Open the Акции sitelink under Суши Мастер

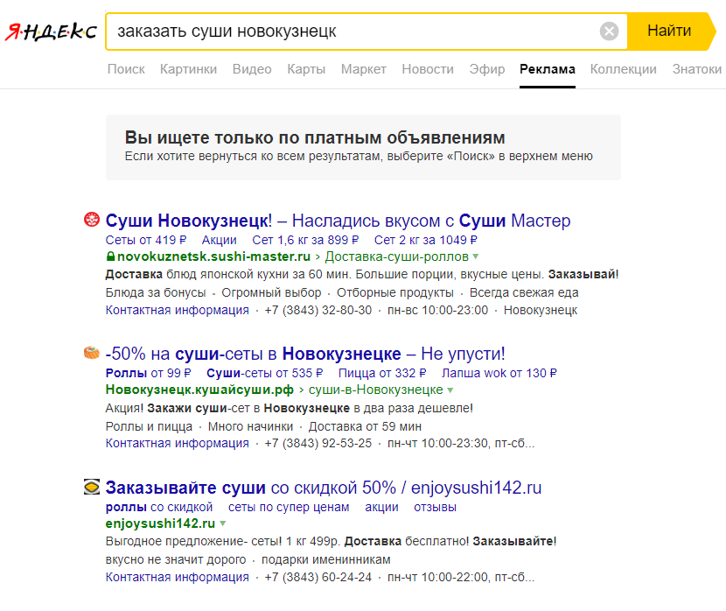tap(219, 240)
